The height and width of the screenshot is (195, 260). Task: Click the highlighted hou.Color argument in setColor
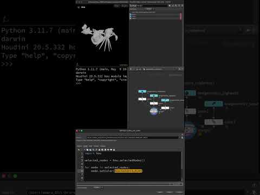coord(128,171)
